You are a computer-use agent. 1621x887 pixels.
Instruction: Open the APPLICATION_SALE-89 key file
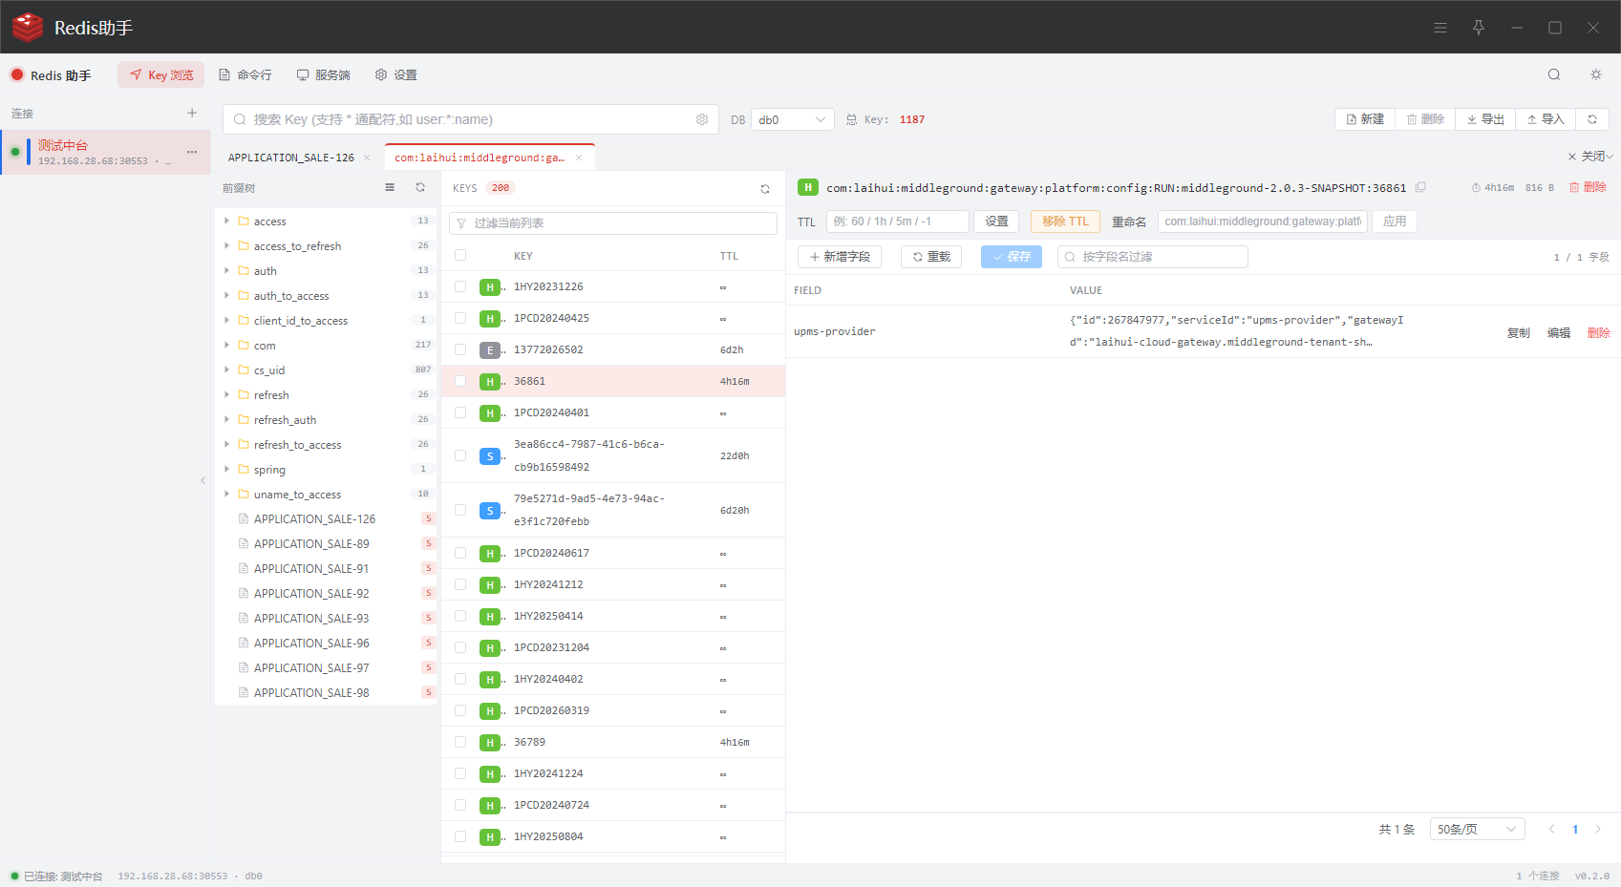click(x=311, y=544)
